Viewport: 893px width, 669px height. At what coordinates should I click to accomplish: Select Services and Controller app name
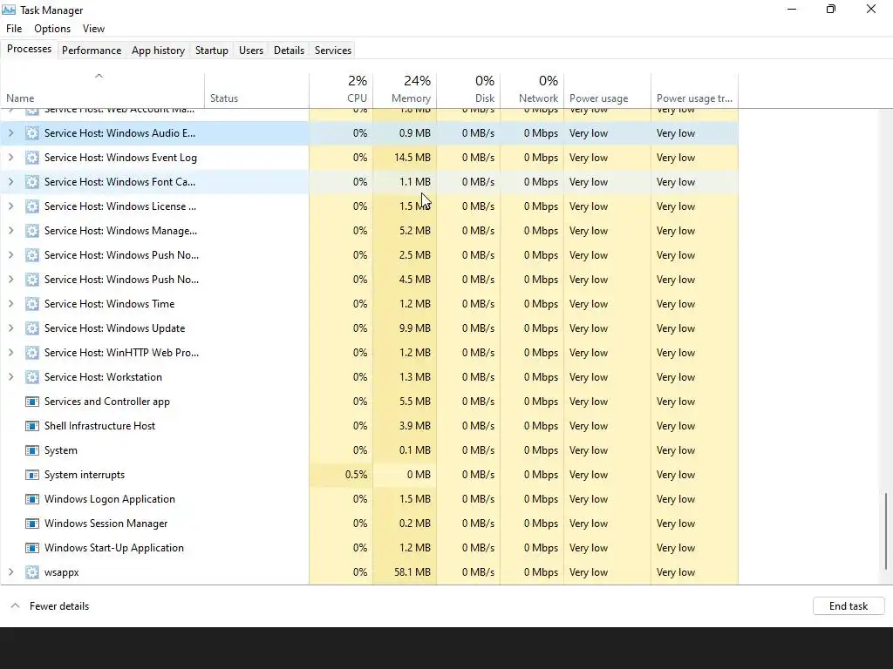107,402
